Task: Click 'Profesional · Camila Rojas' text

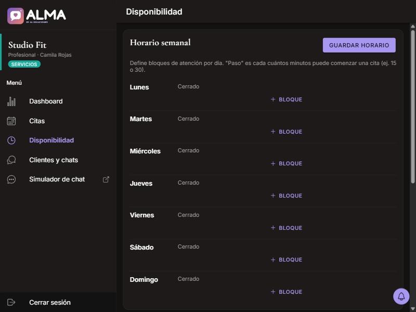Action: [40, 55]
